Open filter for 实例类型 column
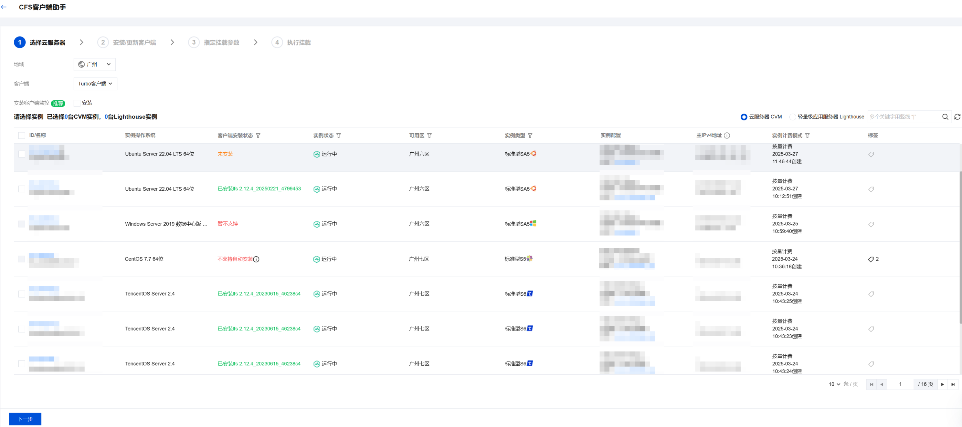Viewport: 962px width, 427px height. point(530,136)
